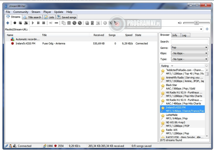The height and width of the screenshot is (151, 214).
Task: Click the browser Search input field
Action: coord(190,42)
